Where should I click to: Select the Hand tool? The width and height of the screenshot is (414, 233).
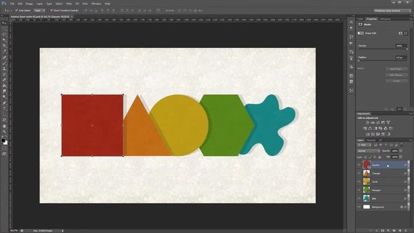[5, 126]
